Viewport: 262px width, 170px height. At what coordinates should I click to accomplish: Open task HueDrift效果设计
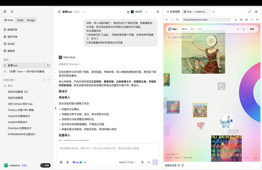coord(17,122)
